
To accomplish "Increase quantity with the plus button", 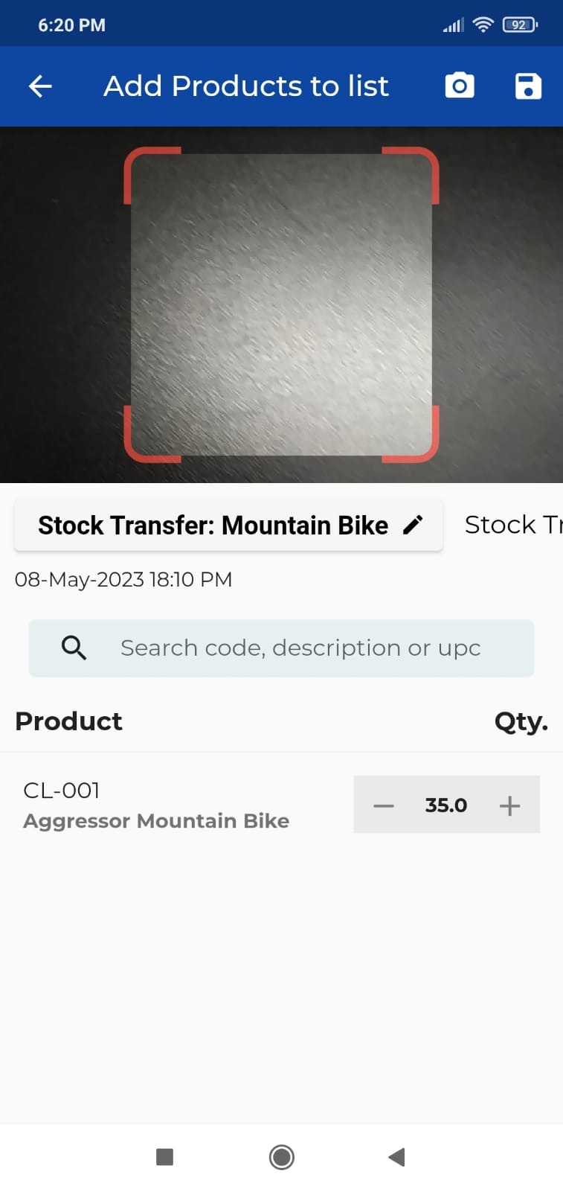I will point(509,805).
